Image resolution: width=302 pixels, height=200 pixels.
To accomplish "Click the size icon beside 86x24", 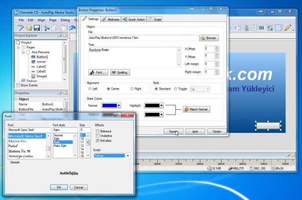I will tap(273, 168).
